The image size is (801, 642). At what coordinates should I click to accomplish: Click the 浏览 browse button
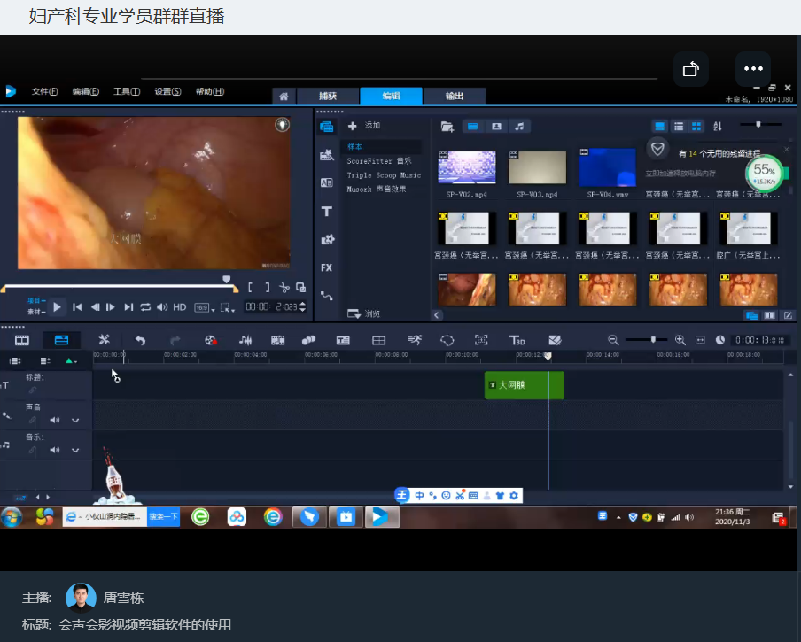[363, 313]
